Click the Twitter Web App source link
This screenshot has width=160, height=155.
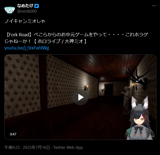click(68, 147)
